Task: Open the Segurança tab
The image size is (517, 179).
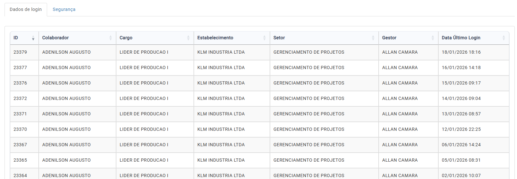Action: click(64, 9)
